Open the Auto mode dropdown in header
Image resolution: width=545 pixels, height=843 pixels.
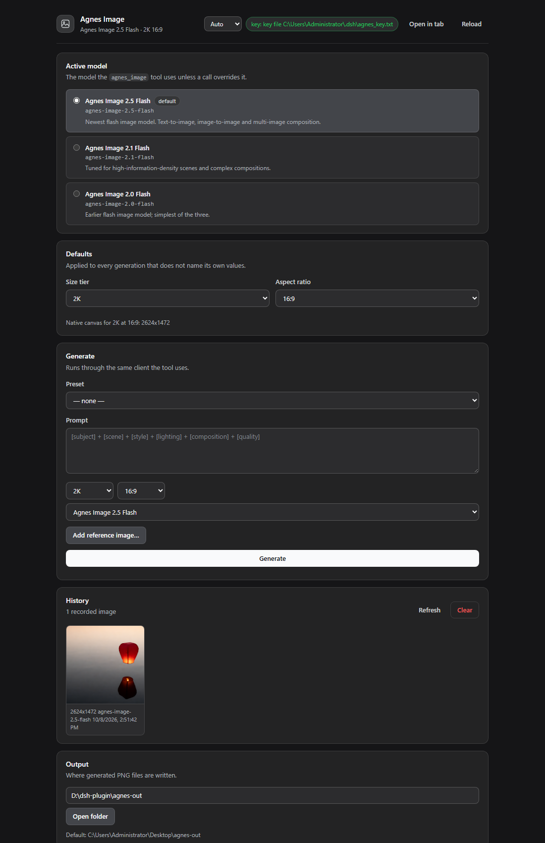pyautogui.click(x=223, y=24)
